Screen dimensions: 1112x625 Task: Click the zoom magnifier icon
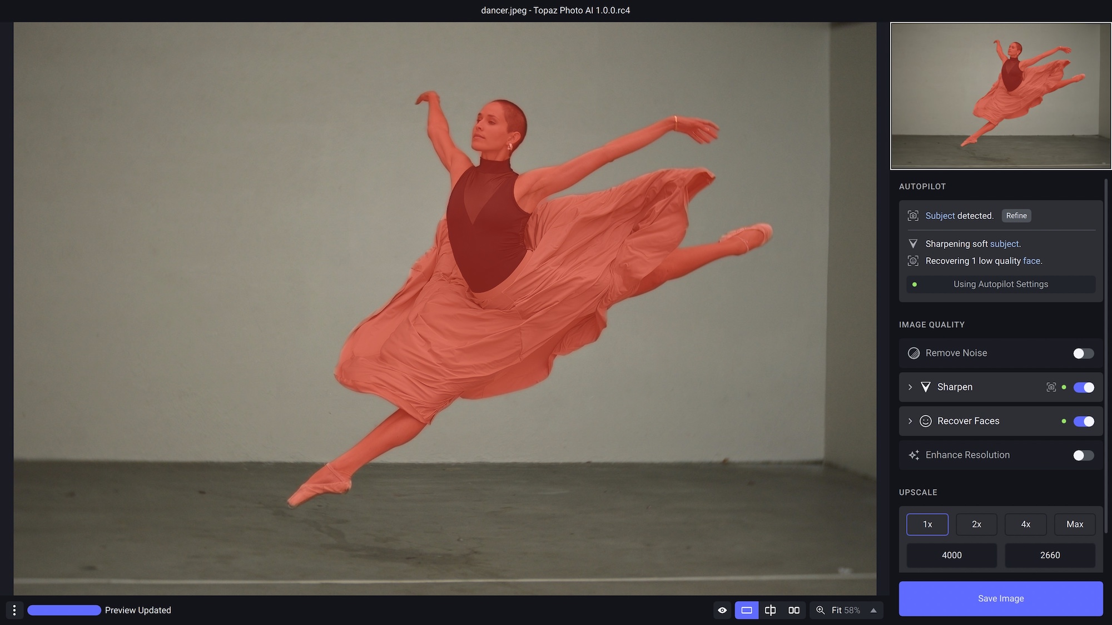(x=820, y=610)
